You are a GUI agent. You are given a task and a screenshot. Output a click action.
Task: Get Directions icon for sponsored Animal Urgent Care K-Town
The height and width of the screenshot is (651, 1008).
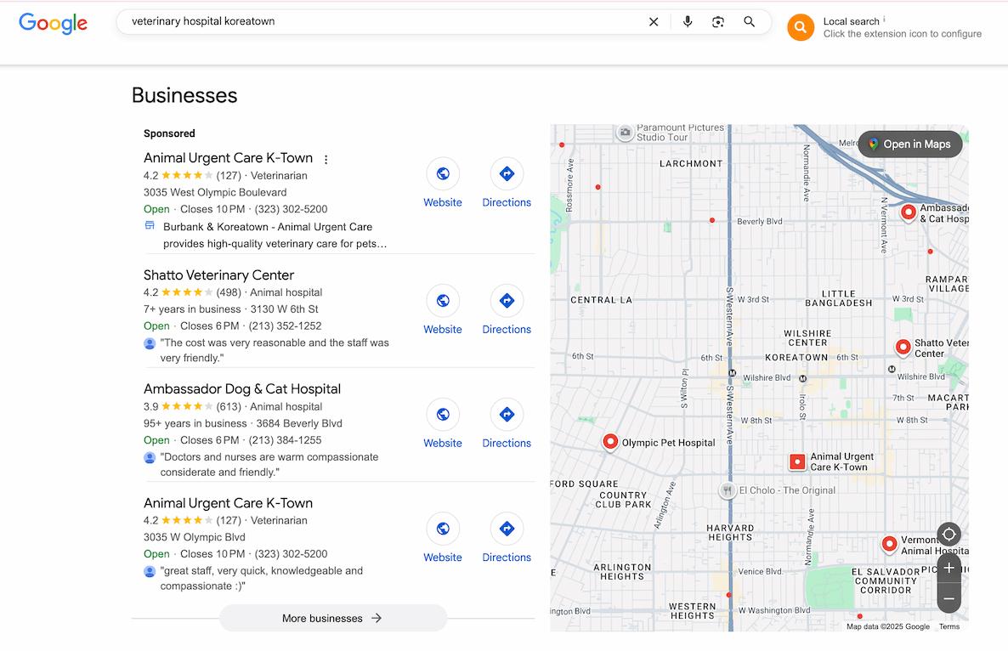tap(507, 173)
